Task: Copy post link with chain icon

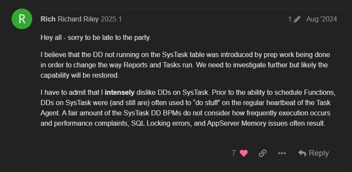Action: (263, 153)
